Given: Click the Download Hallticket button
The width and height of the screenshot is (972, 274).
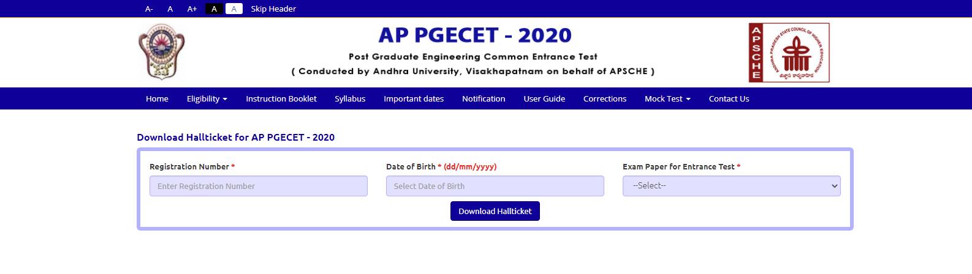Looking at the screenshot, I should (x=495, y=211).
